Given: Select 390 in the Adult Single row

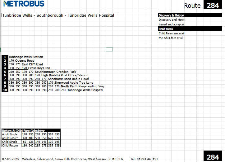Looking at the screenshot, I should pyautogui.click(x=57, y=134).
